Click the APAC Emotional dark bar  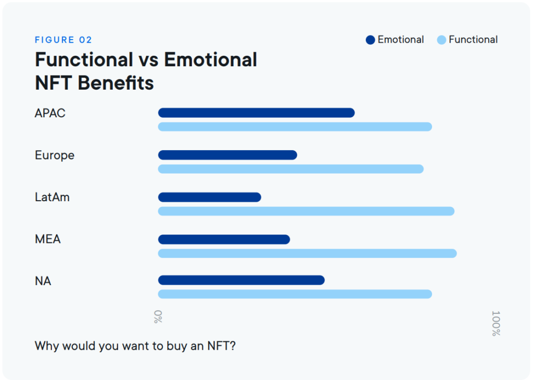[256, 113]
